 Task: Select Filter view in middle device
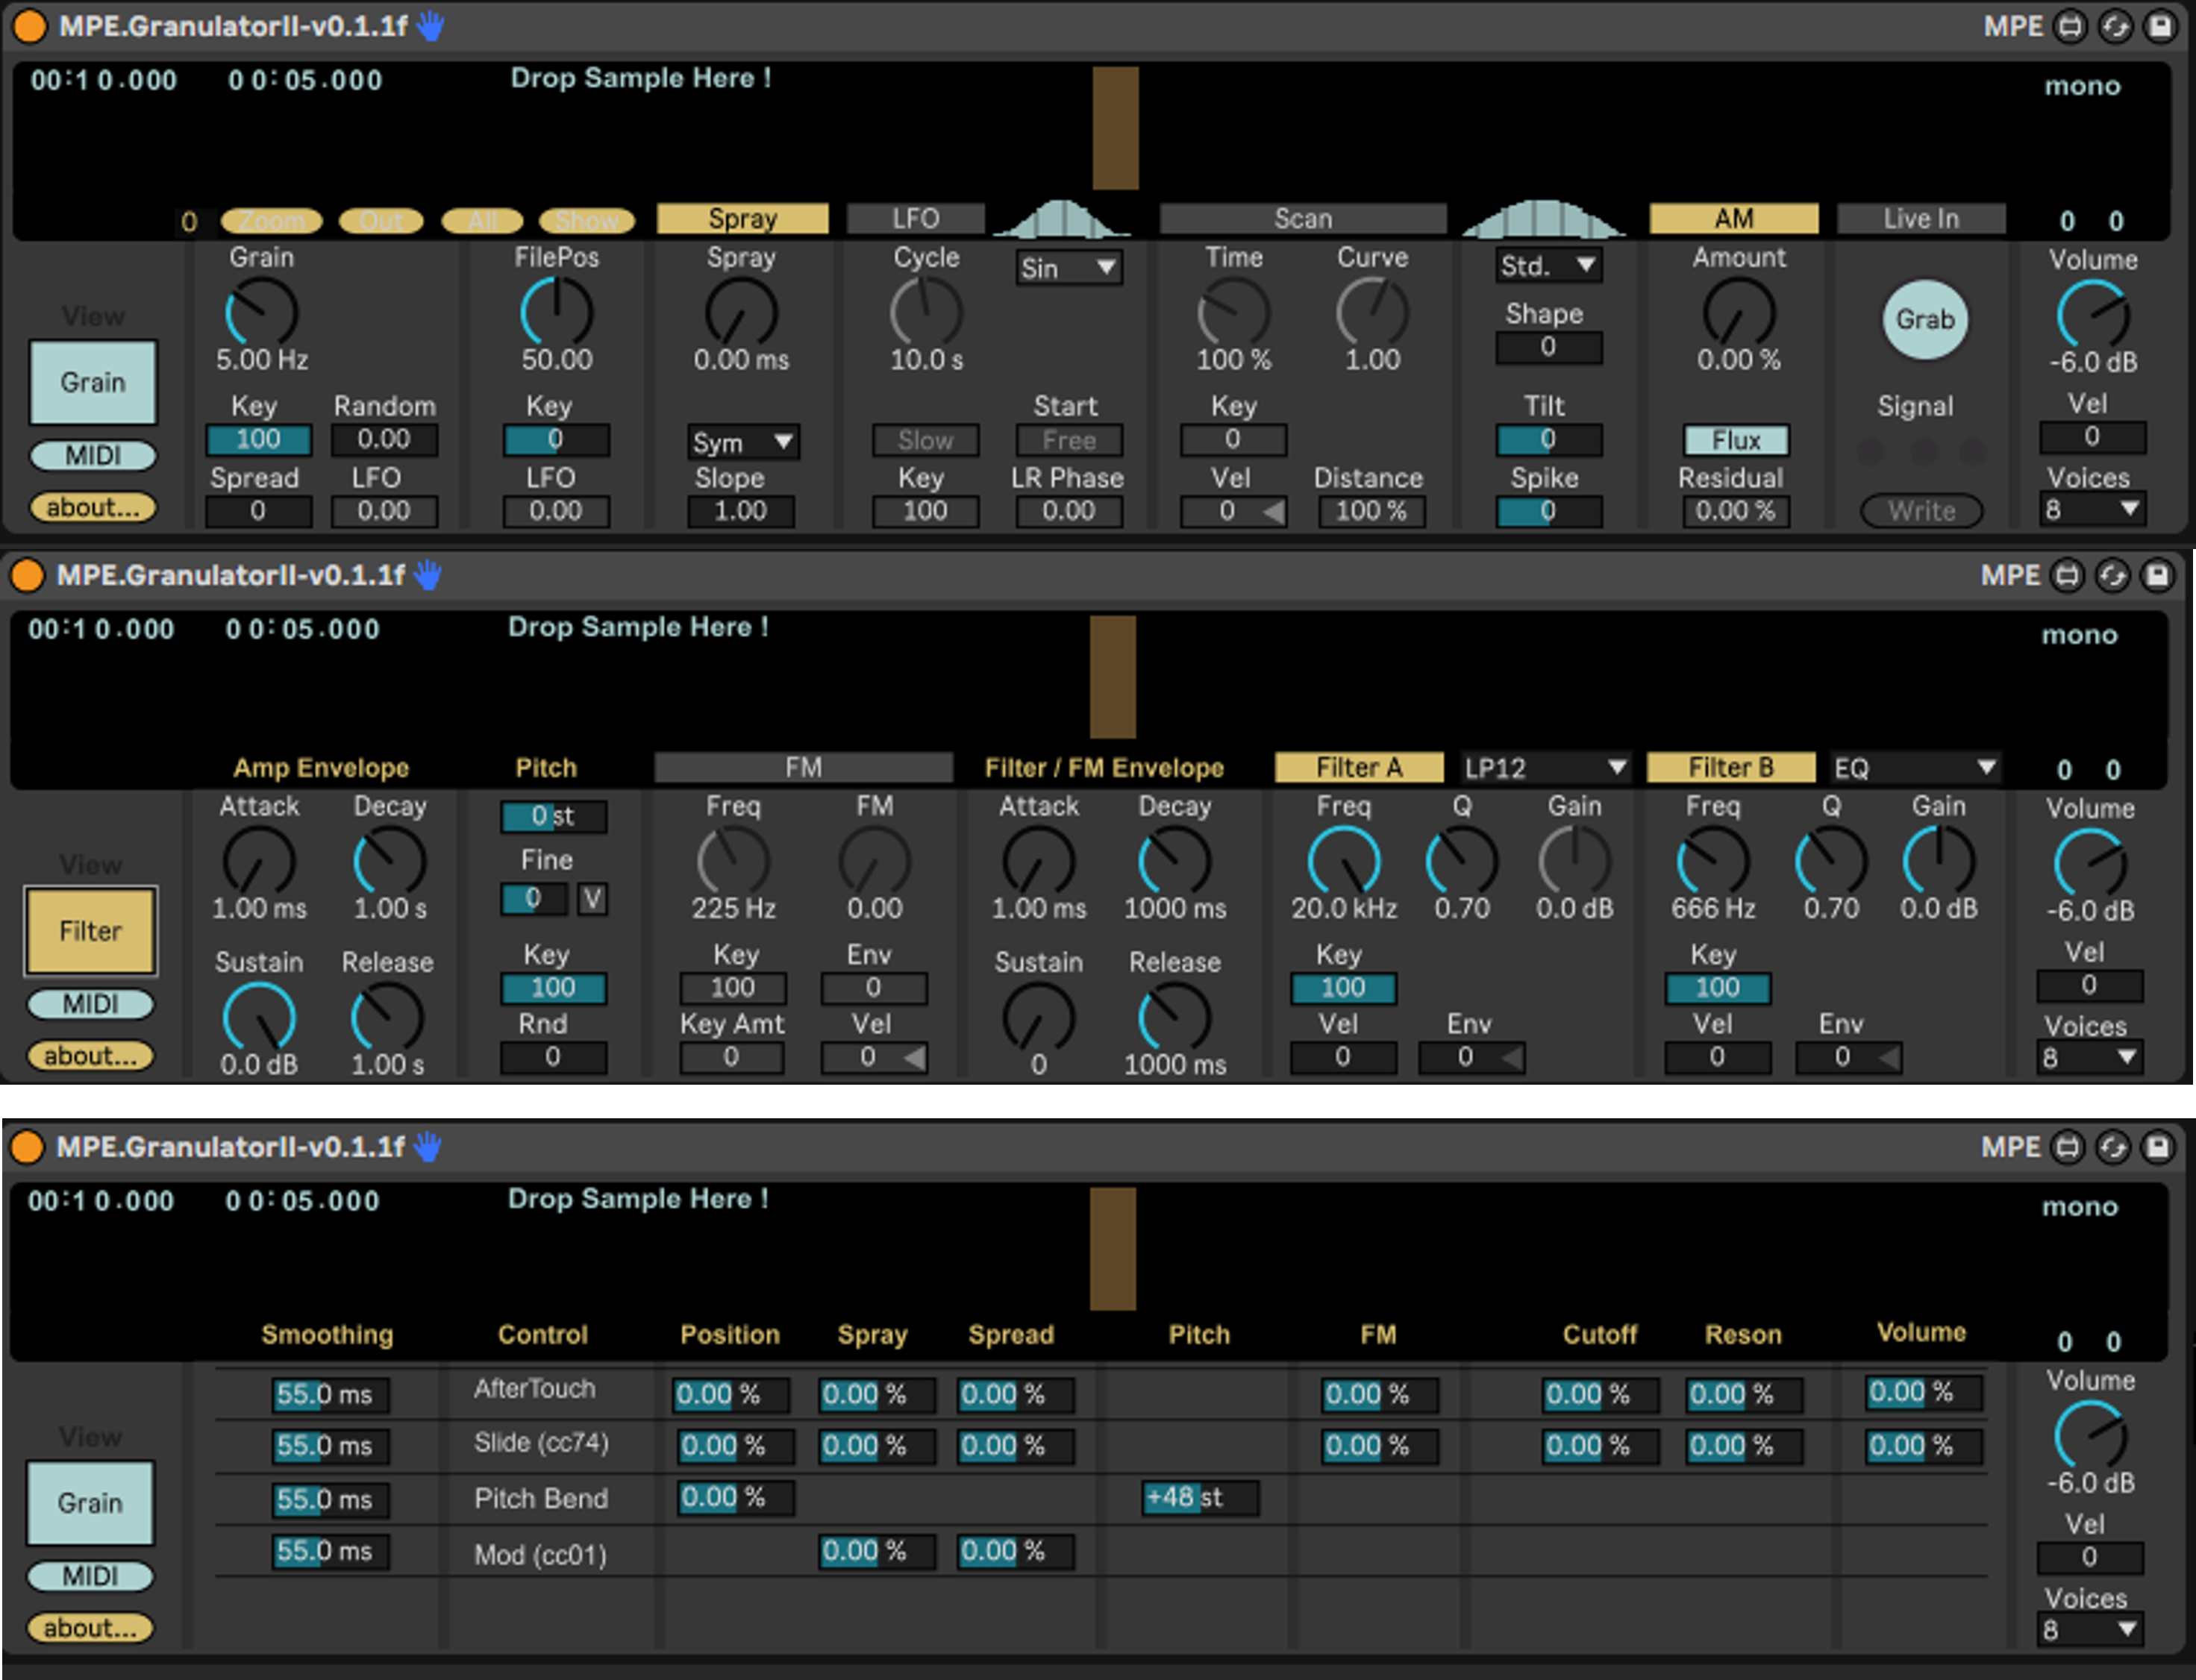click(x=91, y=931)
